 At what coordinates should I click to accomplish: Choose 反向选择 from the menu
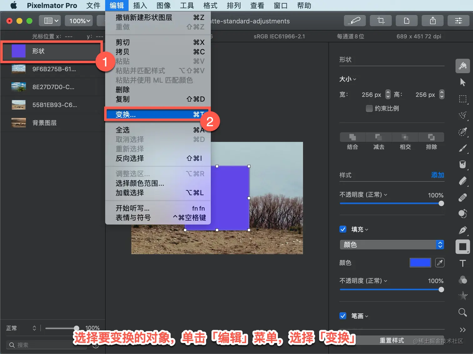(158, 158)
